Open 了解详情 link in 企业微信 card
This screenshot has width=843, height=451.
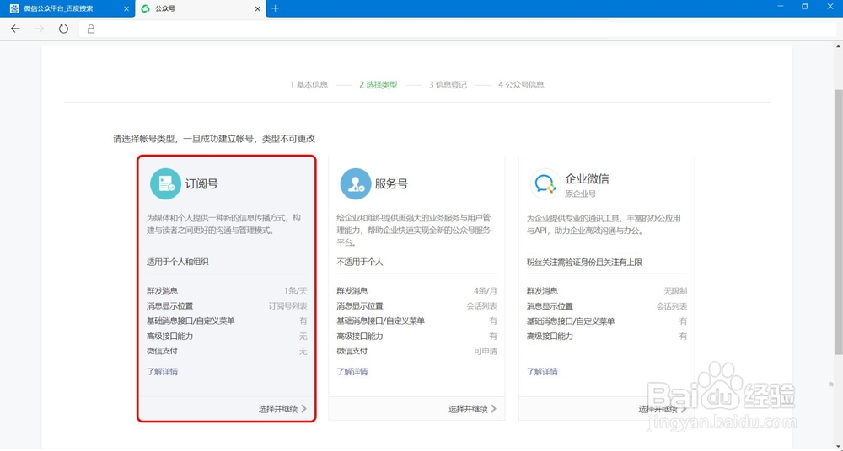(542, 372)
